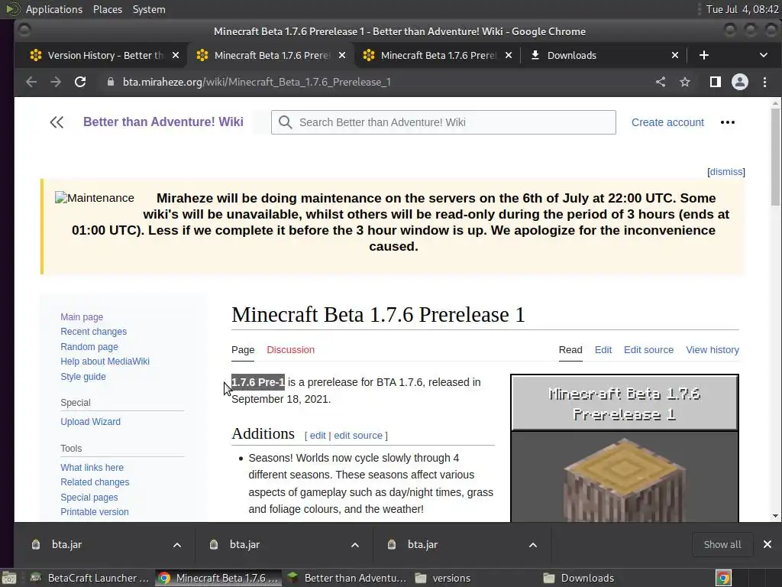Image resolution: width=782 pixels, height=587 pixels.
Task: Click Show all downloads button
Action: [x=722, y=544]
